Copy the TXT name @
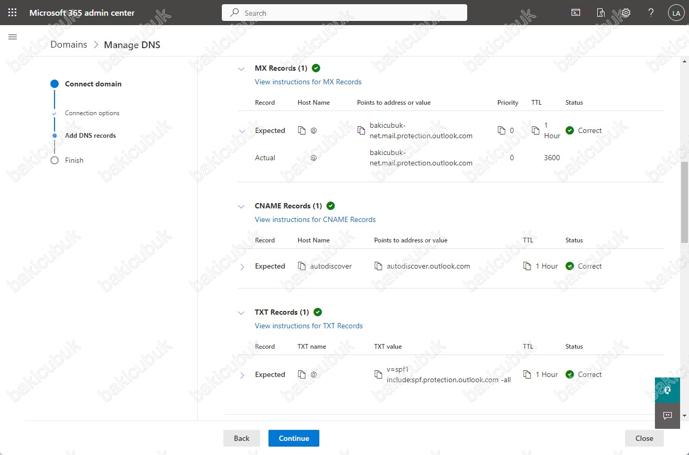Viewport: 689px width, 455px height. (302, 374)
